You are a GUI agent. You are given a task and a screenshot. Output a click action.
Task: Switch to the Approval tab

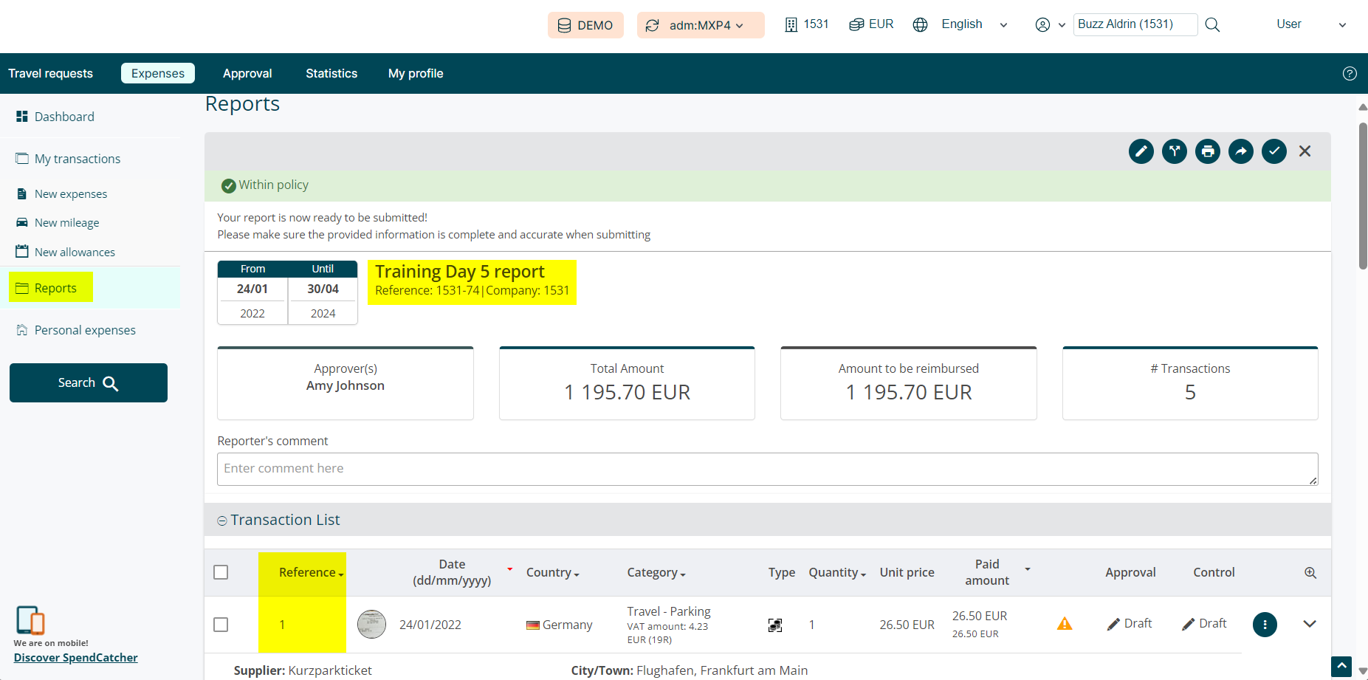click(247, 74)
